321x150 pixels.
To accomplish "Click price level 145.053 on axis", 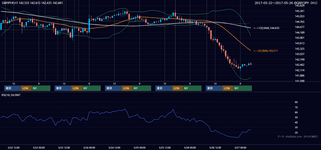I will [299, 16].
